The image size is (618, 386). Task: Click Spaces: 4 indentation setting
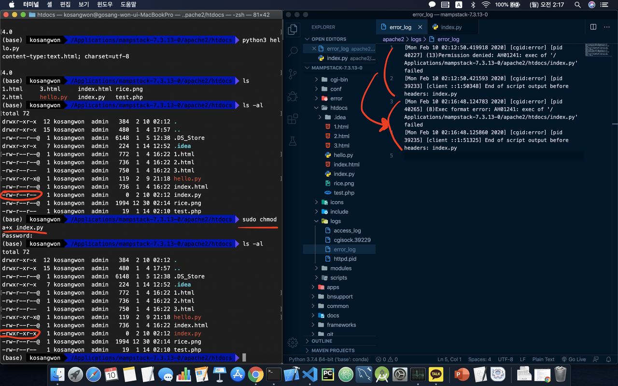click(x=479, y=359)
